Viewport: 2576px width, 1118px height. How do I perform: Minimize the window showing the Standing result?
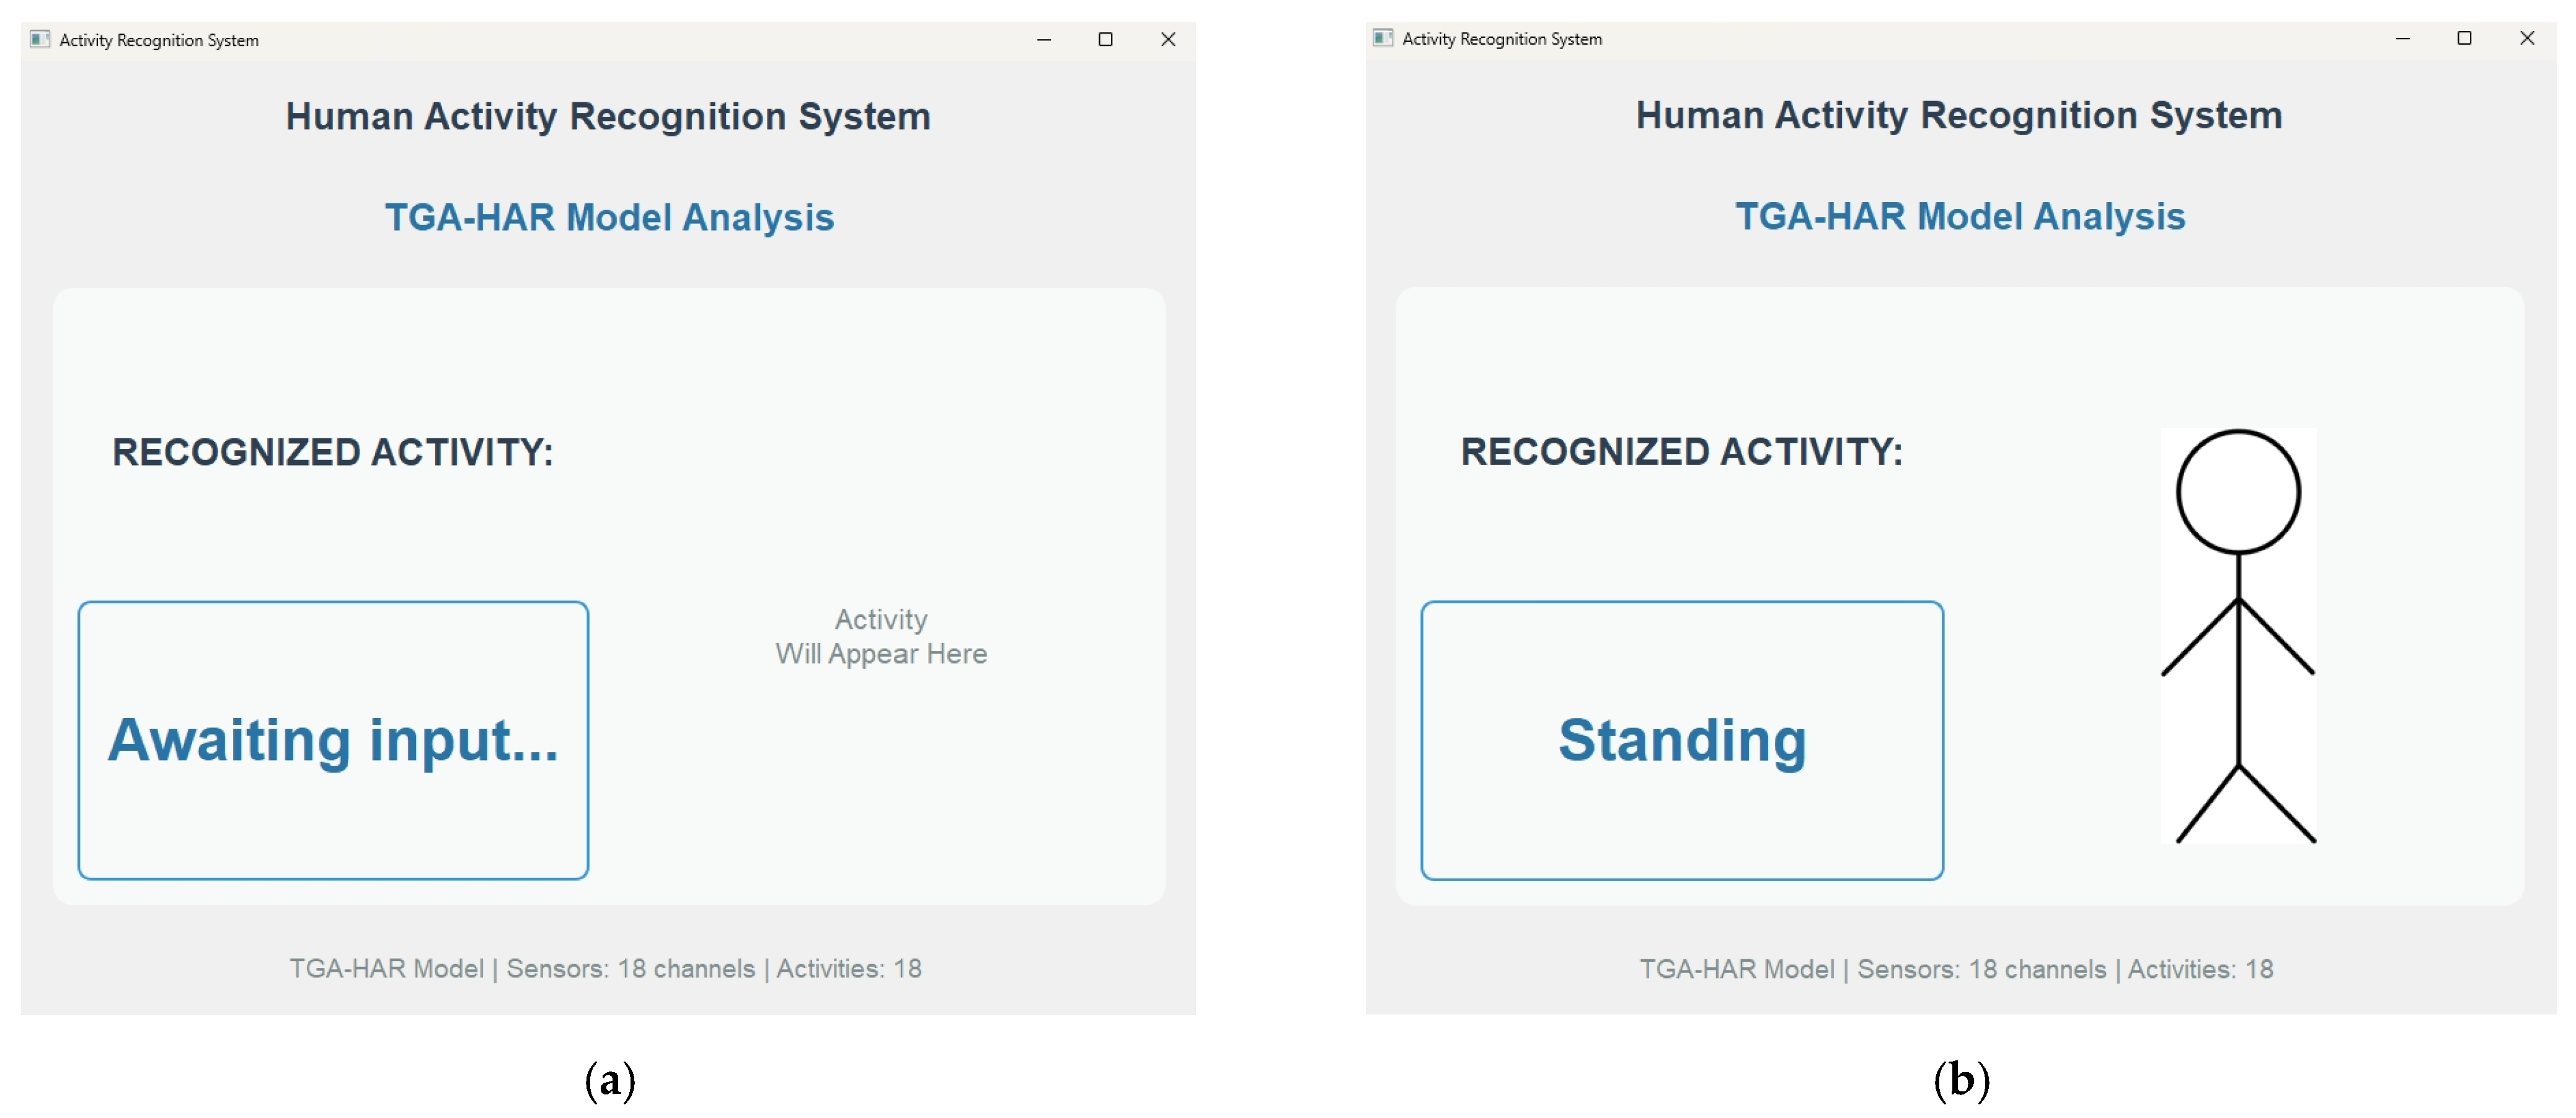coord(2403,38)
